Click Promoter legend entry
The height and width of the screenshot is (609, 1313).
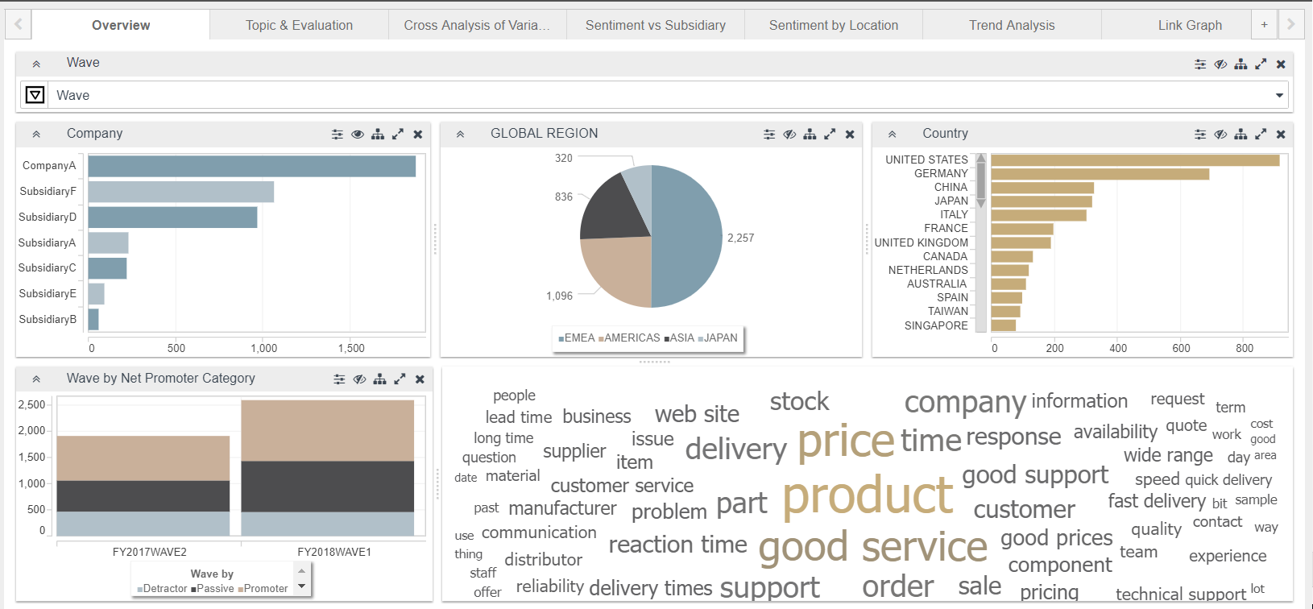tap(263, 589)
